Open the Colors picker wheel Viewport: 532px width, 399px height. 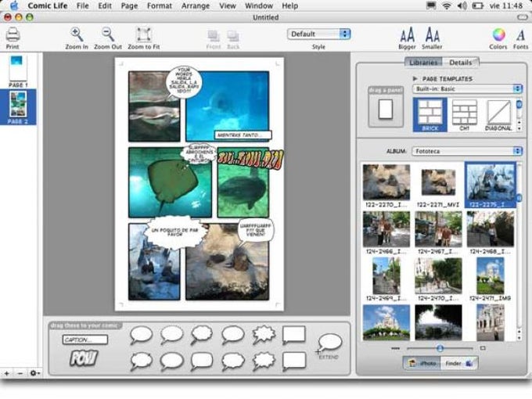[x=498, y=34]
